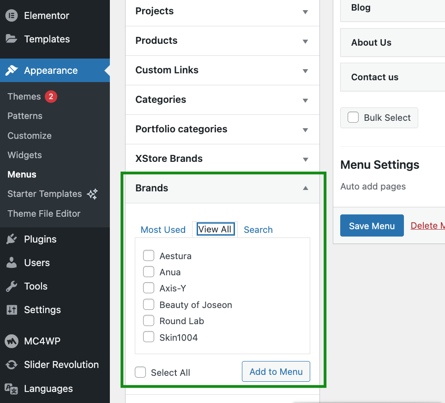Check the Anua brand checkbox

click(149, 272)
